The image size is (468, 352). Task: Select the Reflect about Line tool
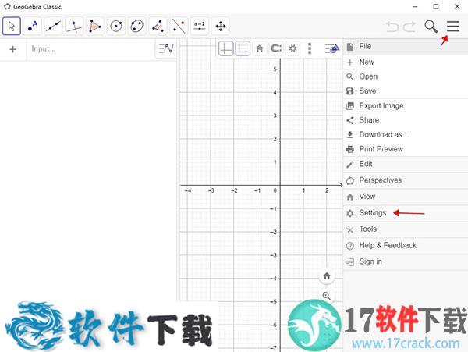point(179,27)
